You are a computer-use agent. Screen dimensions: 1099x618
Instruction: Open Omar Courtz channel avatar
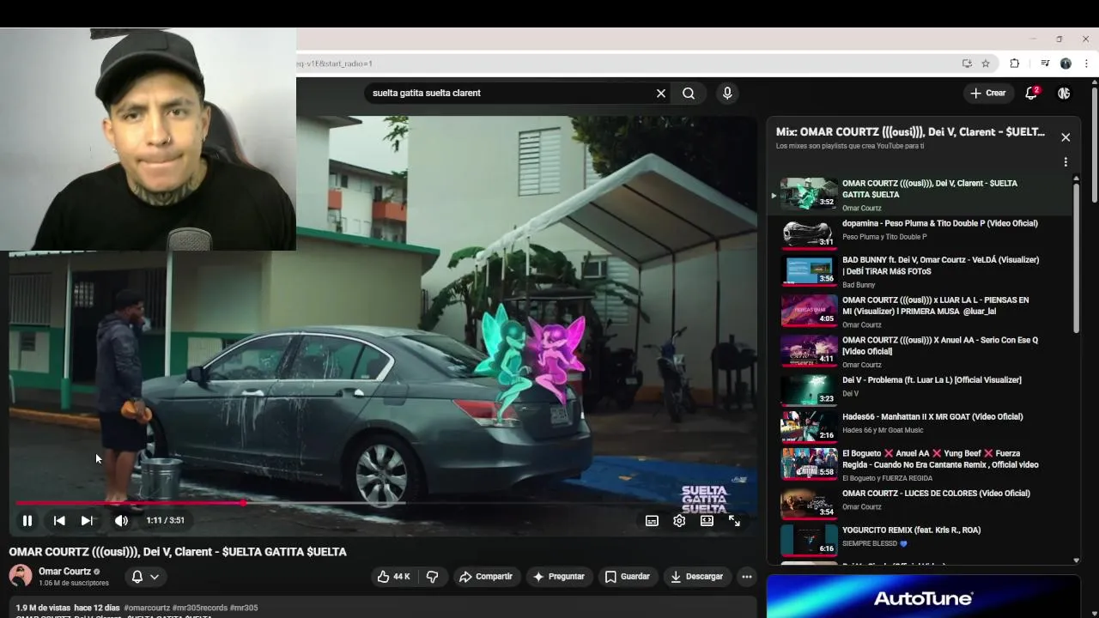point(21,576)
